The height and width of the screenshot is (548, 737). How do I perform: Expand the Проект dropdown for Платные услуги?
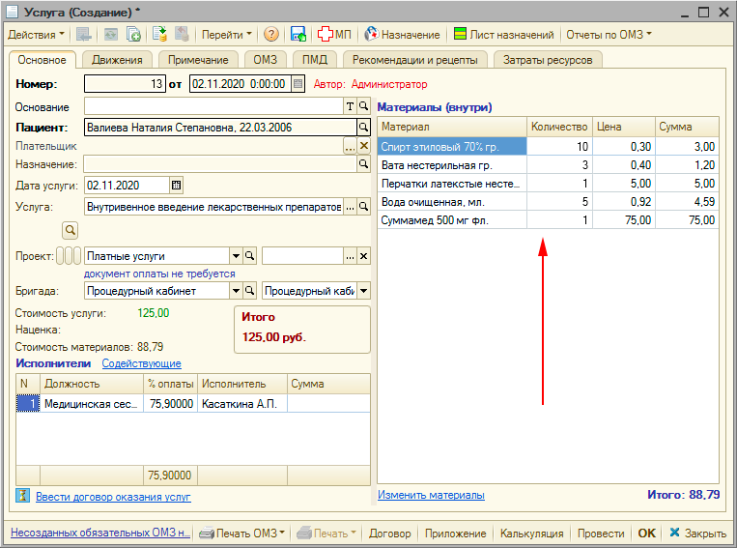point(235,256)
